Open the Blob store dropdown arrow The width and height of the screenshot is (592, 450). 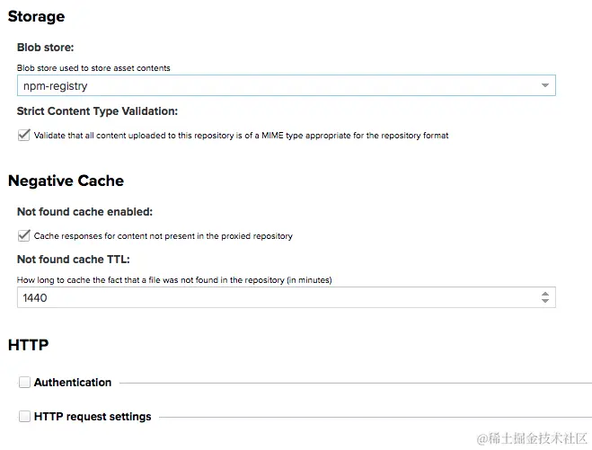[544, 85]
